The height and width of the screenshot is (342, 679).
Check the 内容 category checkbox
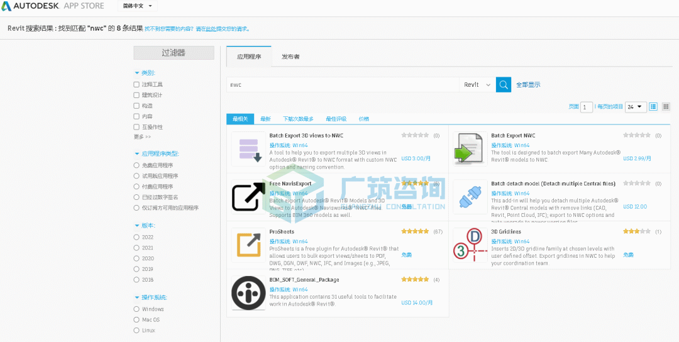point(136,116)
